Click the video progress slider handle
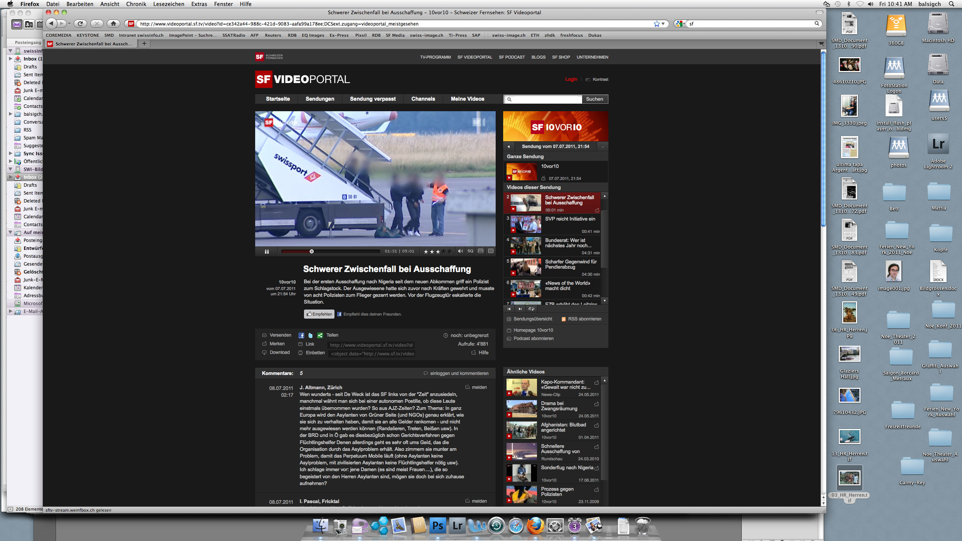Screen dimensions: 962x541 point(312,251)
